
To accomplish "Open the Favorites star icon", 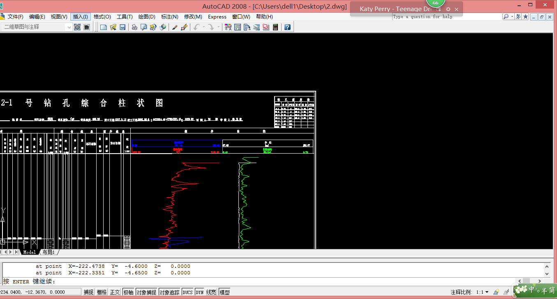I will point(525,17).
